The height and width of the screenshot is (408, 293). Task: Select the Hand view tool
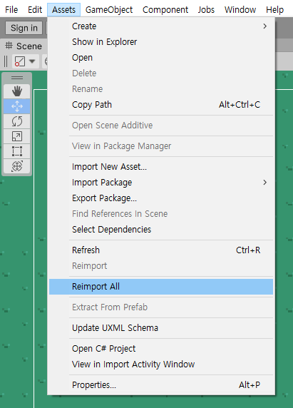tap(17, 91)
